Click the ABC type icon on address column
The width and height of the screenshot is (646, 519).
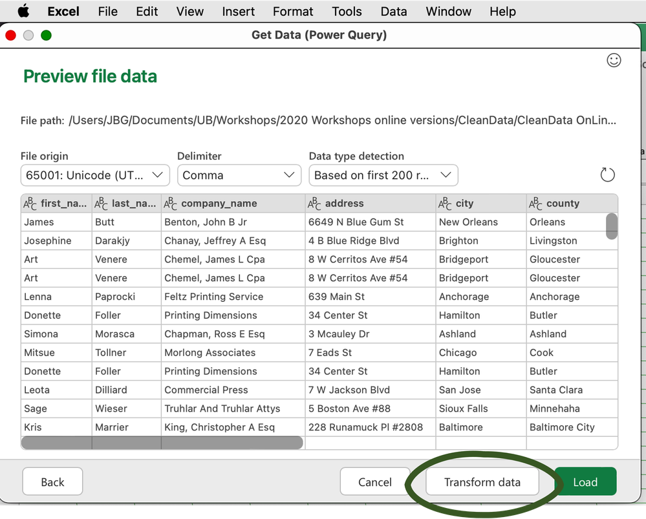tap(314, 204)
